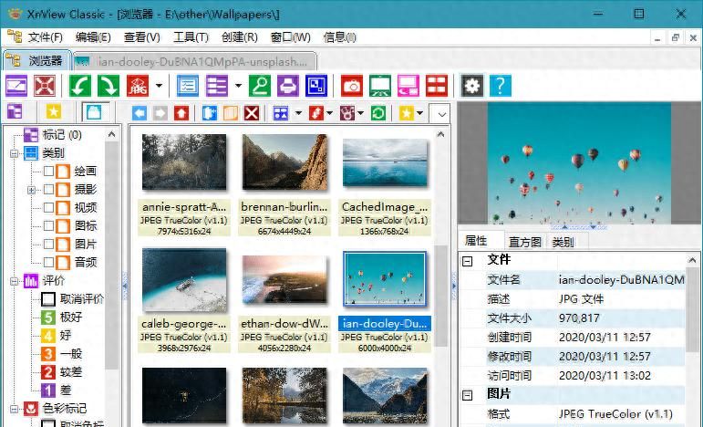Open the 文件(F) menu
The height and width of the screenshot is (427, 703).
click(46, 37)
